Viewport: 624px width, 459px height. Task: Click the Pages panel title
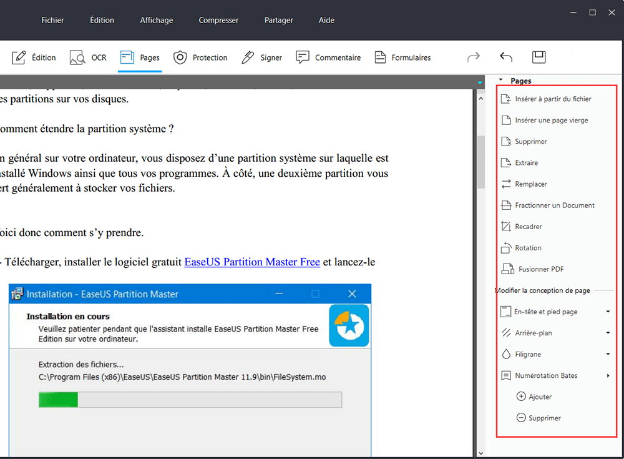[521, 81]
